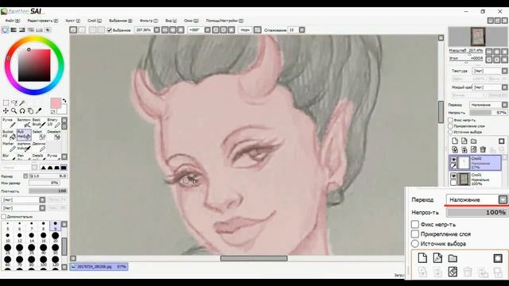Image resolution: width=509 pixels, height=286 pixels.
Task: Select the zoom magnifier tool
Action: [x=14, y=111]
